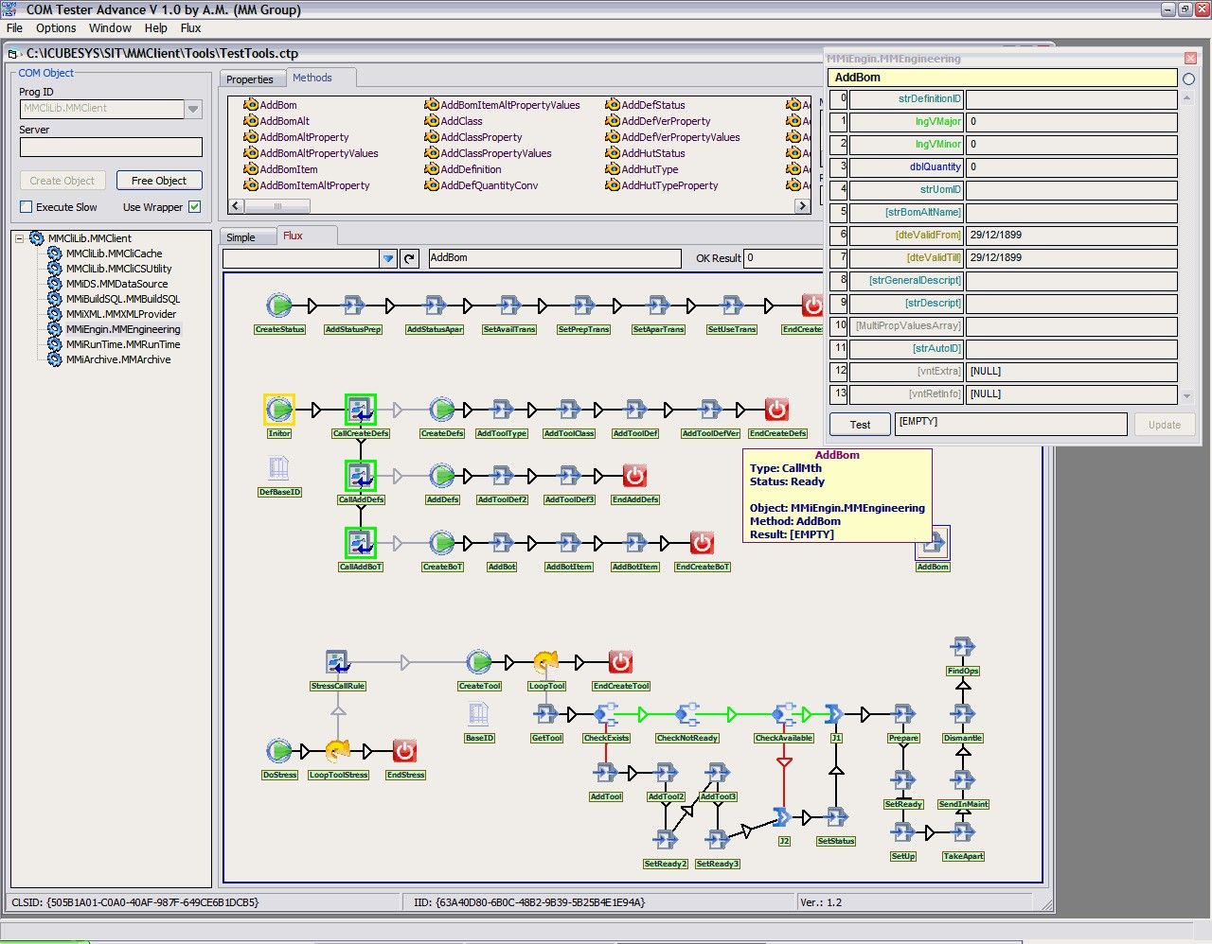
Task: Click the AddDefinition method entry
Action: point(471,169)
